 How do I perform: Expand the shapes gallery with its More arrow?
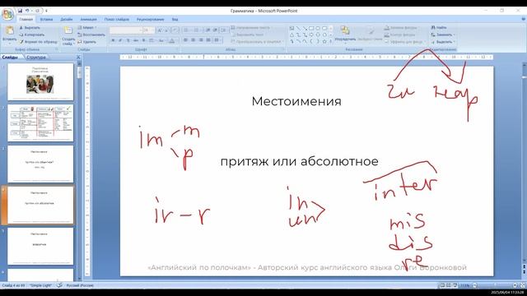(331, 41)
